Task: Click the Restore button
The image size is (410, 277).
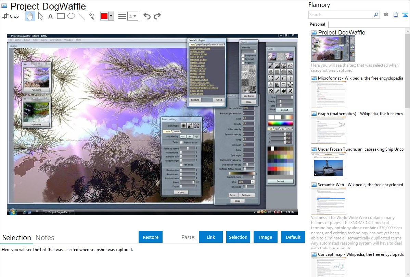Action: [x=151, y=237]
